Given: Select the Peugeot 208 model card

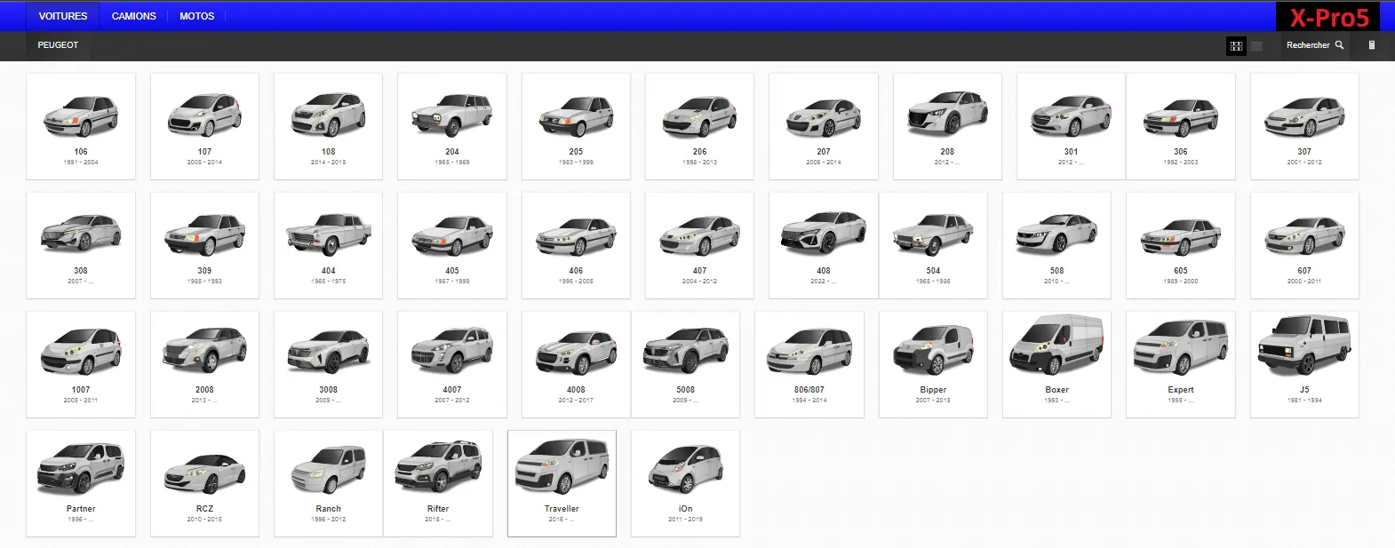Looking at the screenshot, I should point(947,126).
